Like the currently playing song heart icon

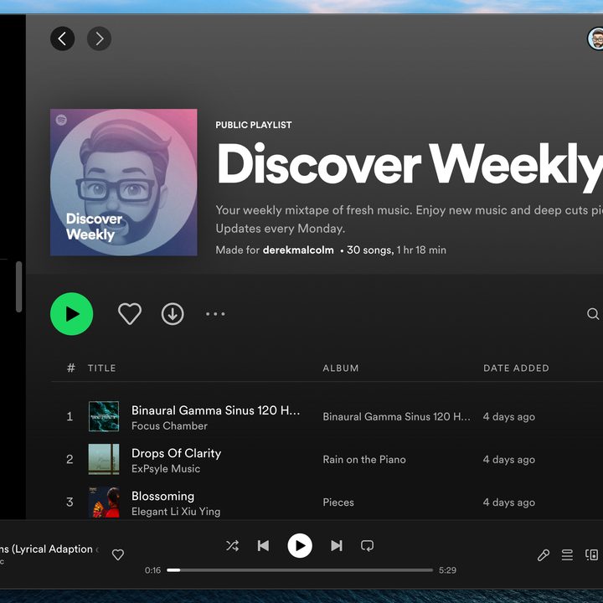[118, 554]
